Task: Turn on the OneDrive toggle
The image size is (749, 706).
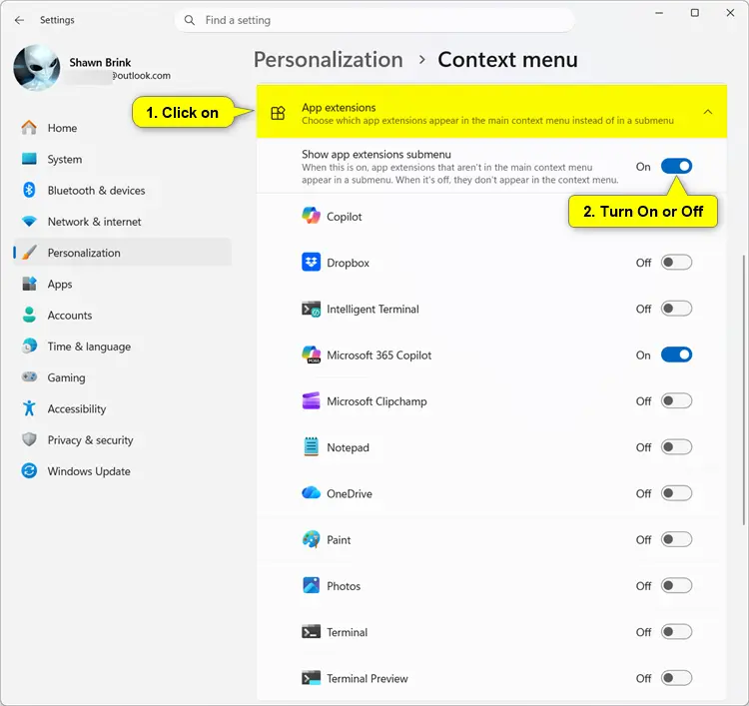Action: pos(676,493)
